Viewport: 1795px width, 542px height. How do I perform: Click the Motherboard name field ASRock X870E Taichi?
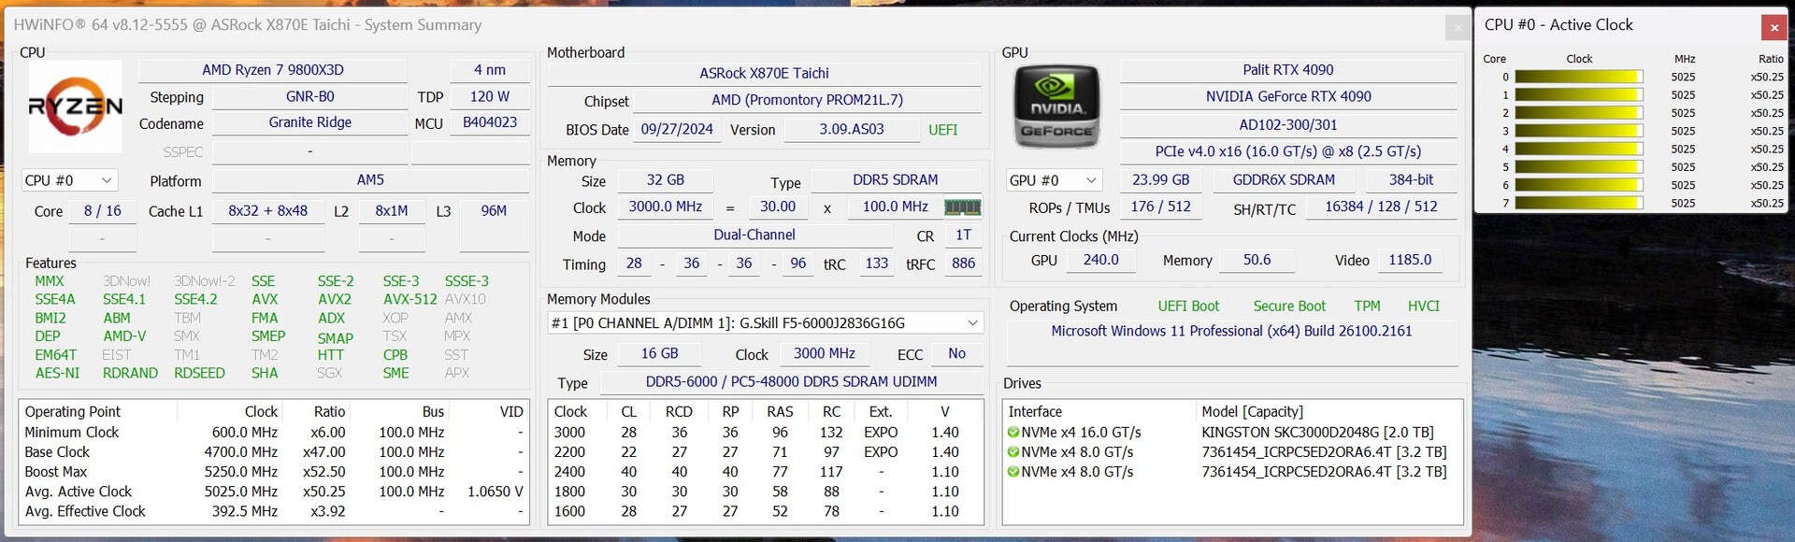point(765,74)
